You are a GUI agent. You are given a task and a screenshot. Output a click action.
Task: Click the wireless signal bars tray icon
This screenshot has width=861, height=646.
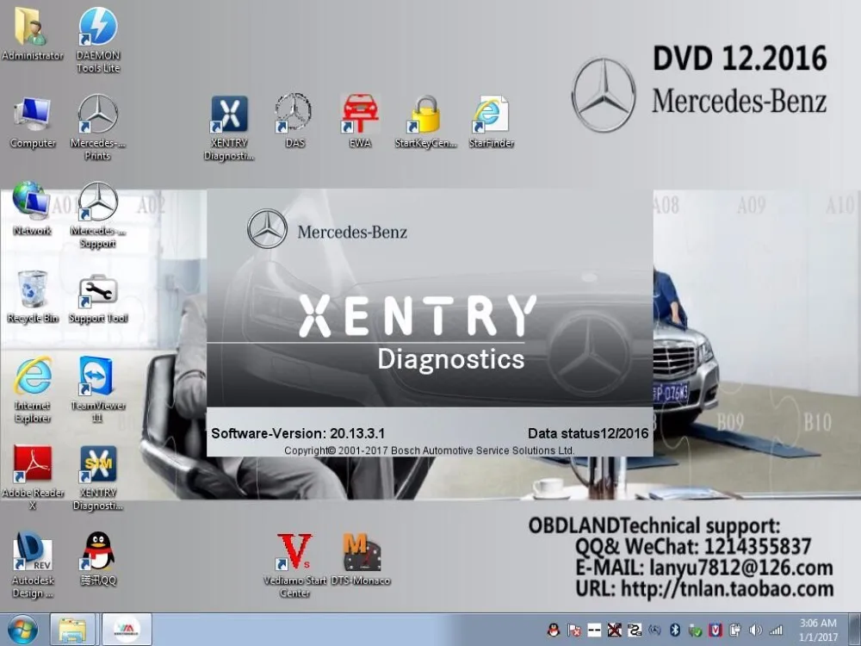click(x=776, y=630)
